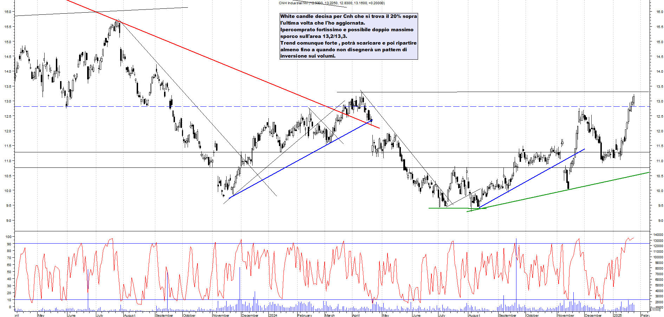Select the oscillator scale value 90

[9, 244]
